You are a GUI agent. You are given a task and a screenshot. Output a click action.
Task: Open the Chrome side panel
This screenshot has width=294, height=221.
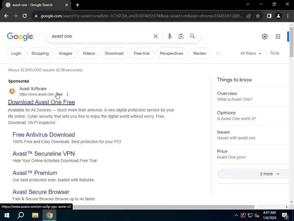269,16
